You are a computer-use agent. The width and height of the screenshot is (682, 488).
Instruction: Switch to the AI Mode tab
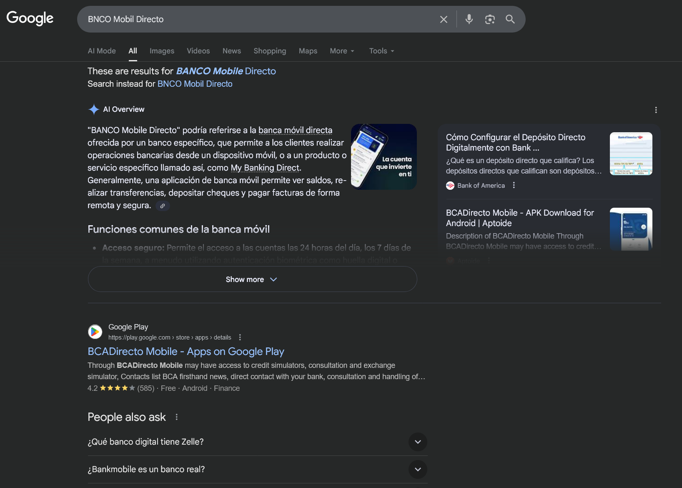102,51
